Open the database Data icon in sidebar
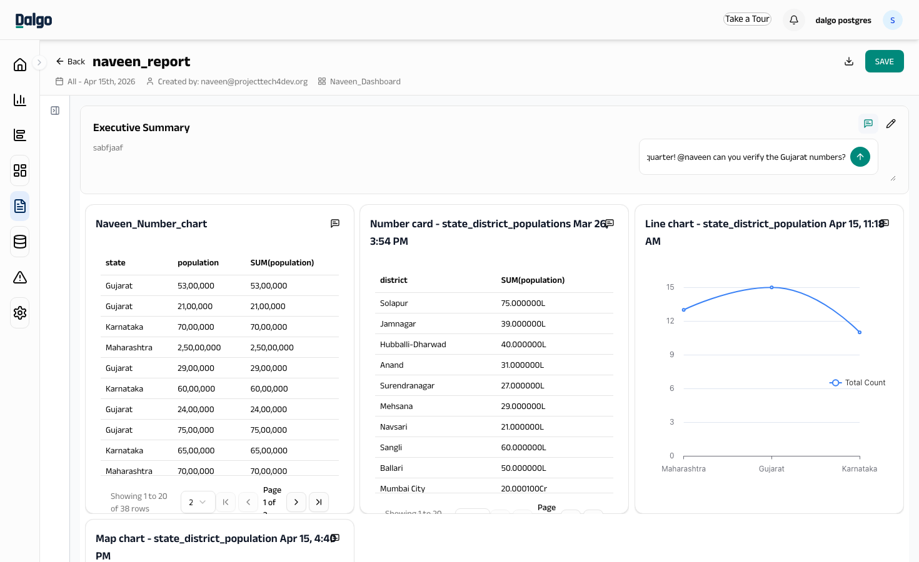919x562 pixels. 20,242
